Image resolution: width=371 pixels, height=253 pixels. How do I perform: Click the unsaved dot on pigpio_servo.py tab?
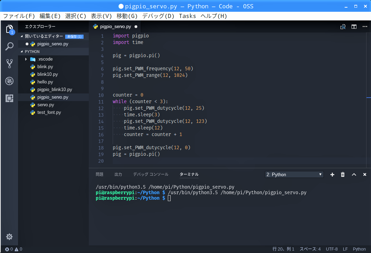[136, 27]
